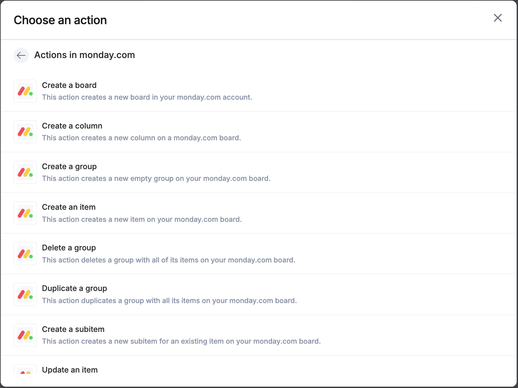
Task: Click monday.com icon next to Duplicate a group
Action: 25,294
